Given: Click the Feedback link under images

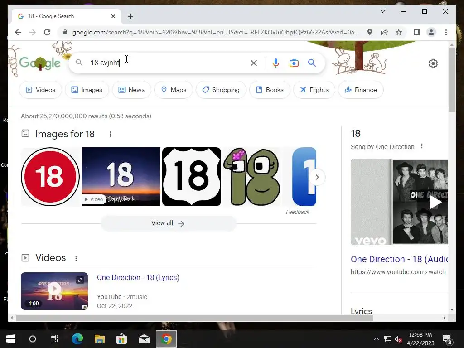Looking at the screenshot, I should click(298, 212).
